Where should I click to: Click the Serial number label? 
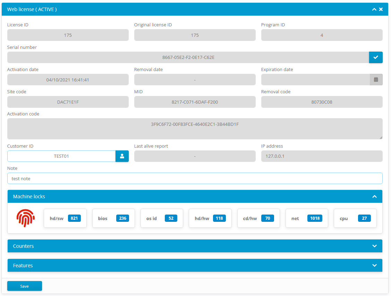[22, 47]
